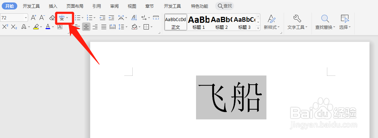Apply the blue font color
The width and height of the screenshot is (378, 138).
pyautogui.click(x=48, y=27)
